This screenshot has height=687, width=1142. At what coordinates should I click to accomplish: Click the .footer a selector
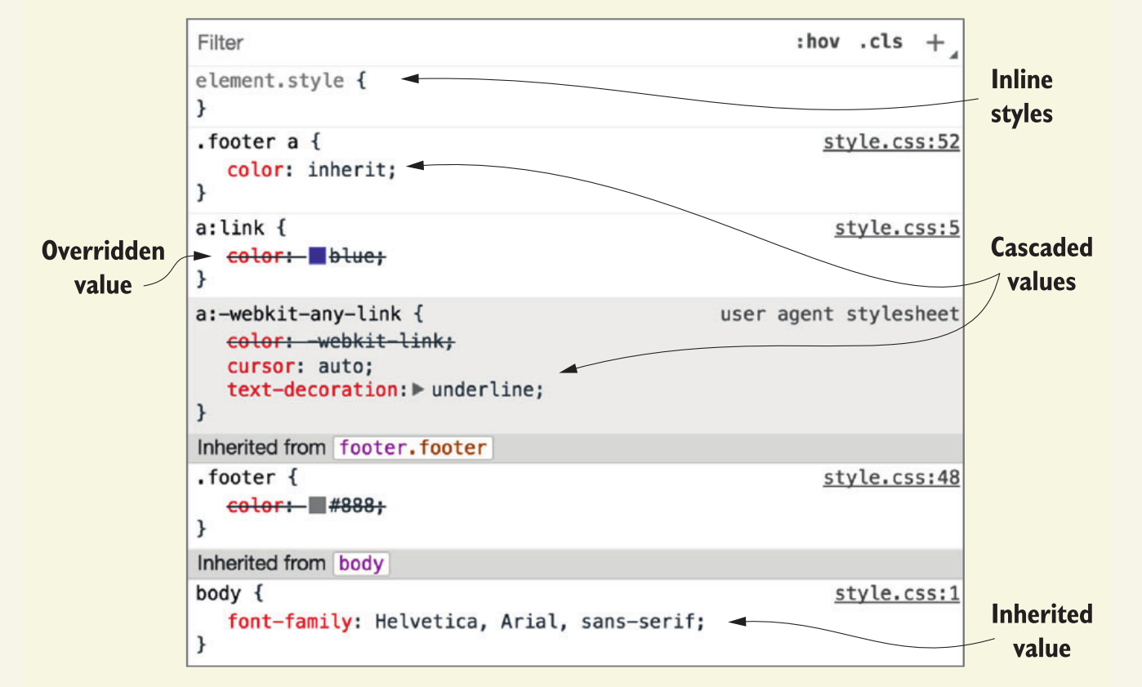pos(248,142)
